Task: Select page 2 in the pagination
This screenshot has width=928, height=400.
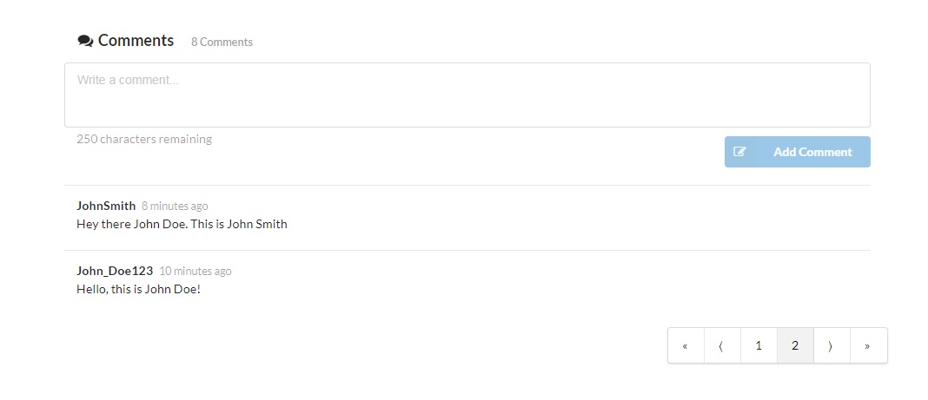Action: click(x=795, y=345)
